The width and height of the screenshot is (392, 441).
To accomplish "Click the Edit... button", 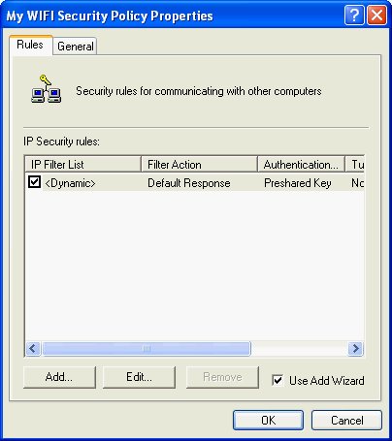I will [139, 377].
